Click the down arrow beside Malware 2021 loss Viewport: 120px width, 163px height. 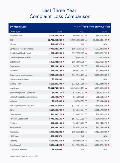pos(86,101)
